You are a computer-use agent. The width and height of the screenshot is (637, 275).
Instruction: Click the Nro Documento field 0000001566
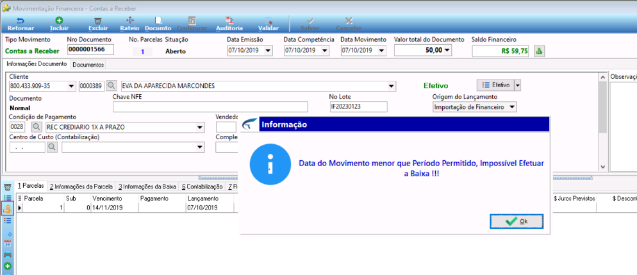(90, 49)
